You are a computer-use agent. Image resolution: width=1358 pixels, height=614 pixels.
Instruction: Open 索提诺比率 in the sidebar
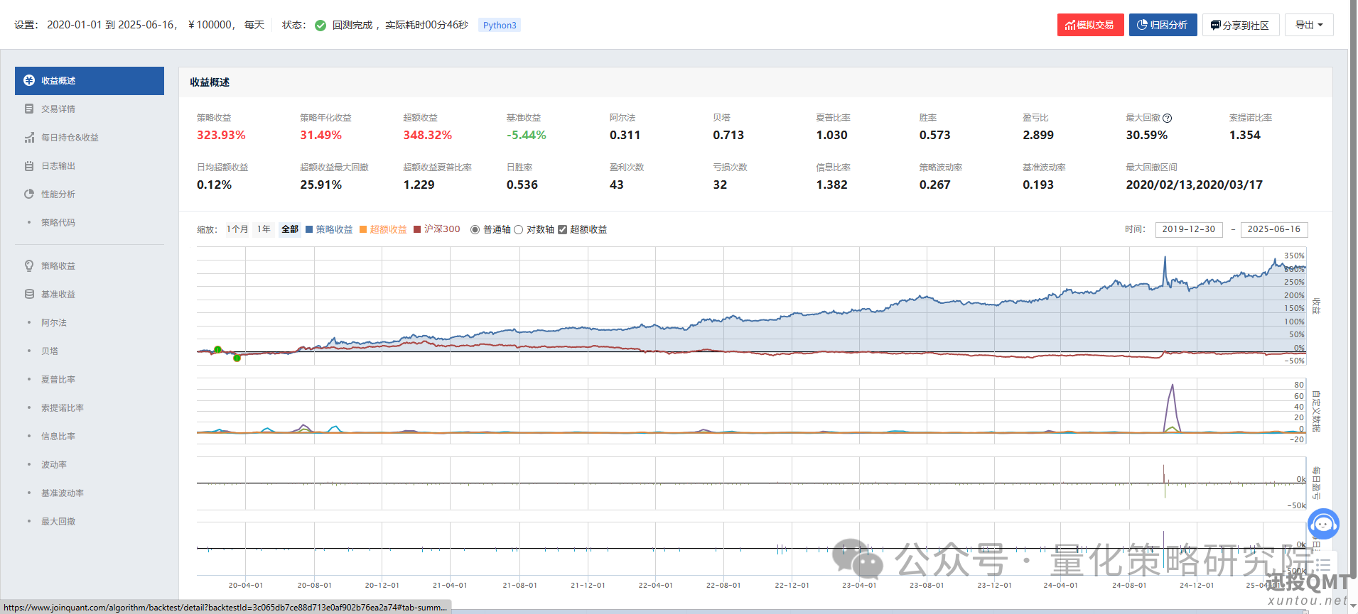coord(62,408)
